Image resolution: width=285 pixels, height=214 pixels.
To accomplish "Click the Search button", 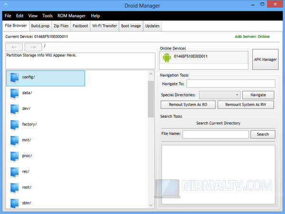I will 263,134.
